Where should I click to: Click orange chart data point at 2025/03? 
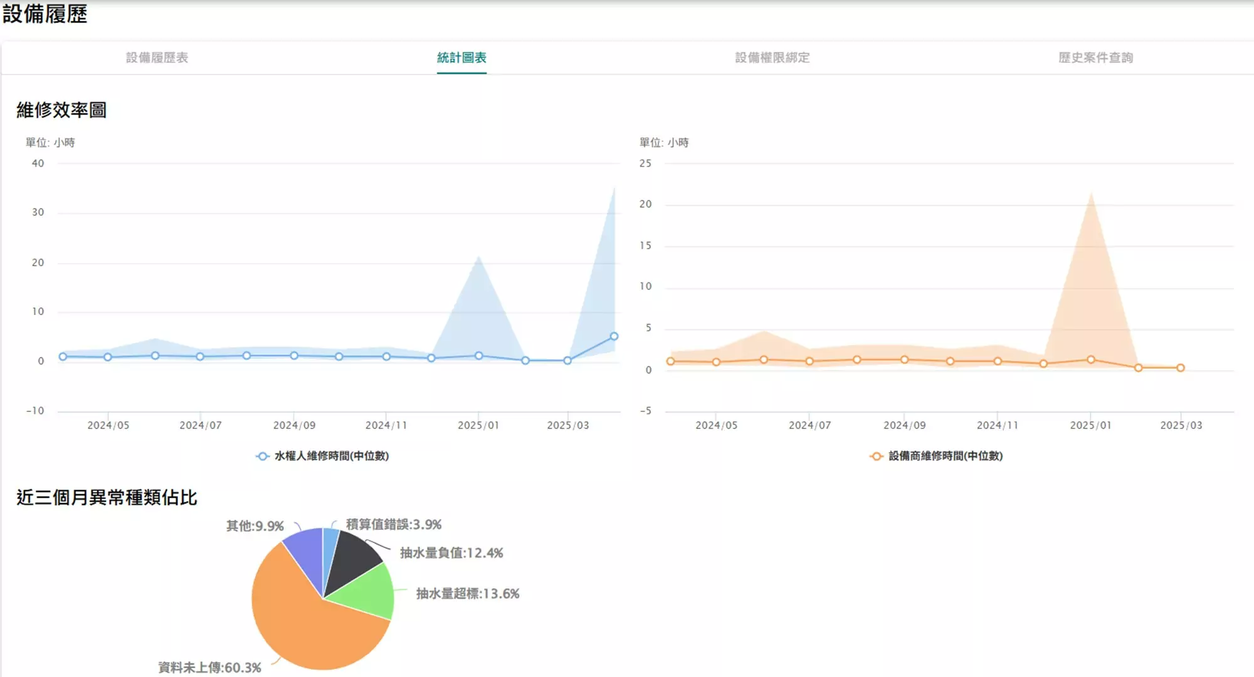1181,368
